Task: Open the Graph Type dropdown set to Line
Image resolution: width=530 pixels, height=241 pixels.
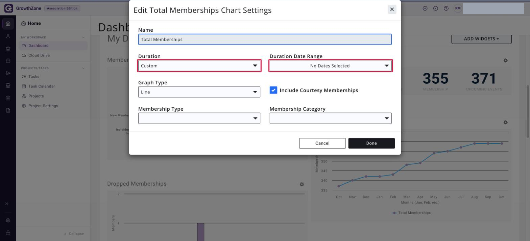Action: pyautogui.click(x=199, y=92)
